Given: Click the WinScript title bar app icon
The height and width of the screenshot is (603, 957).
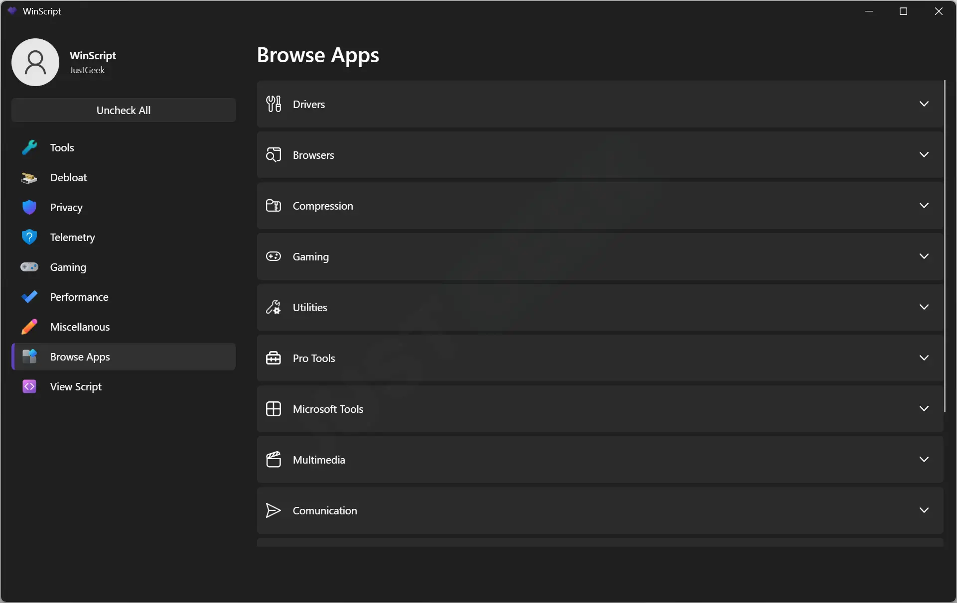Looking at the screenshot, I should tap(12, 11).
